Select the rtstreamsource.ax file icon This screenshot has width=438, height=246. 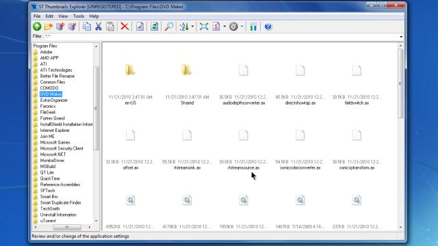click(x=244, y=135)
